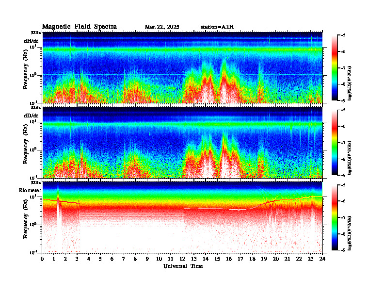Click hour "1" on the Universal Time axis
384x297 pixels.
(x=54, y=259)
